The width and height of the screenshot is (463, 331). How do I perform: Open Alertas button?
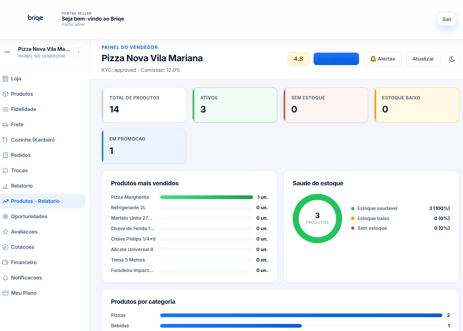click(383, 59)
